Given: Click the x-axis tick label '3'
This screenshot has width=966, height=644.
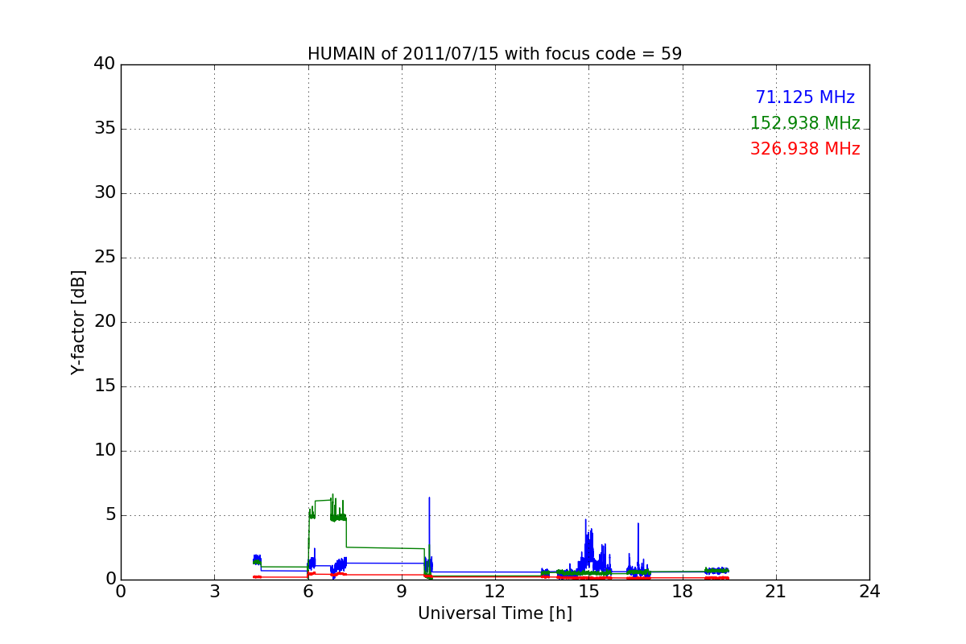Looking at the screenshot, I should (214, 592).
